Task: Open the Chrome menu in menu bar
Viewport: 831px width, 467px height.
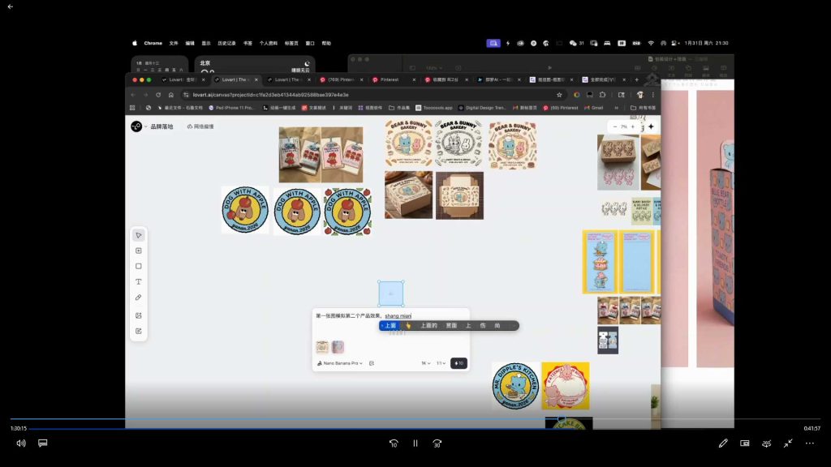Action: point(153,44)
